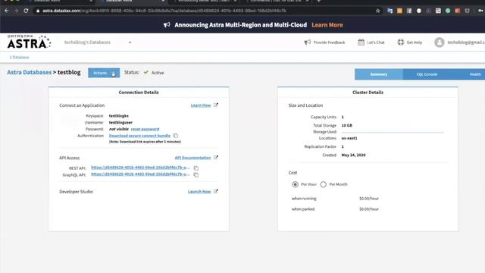The image size is (485, 273).
Task: Bookmark page with star icon
Action: (x=377, y=11)
